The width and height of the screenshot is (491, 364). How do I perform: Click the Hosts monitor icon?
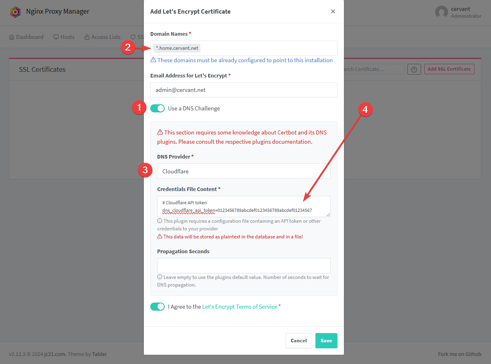pos(56,37)
